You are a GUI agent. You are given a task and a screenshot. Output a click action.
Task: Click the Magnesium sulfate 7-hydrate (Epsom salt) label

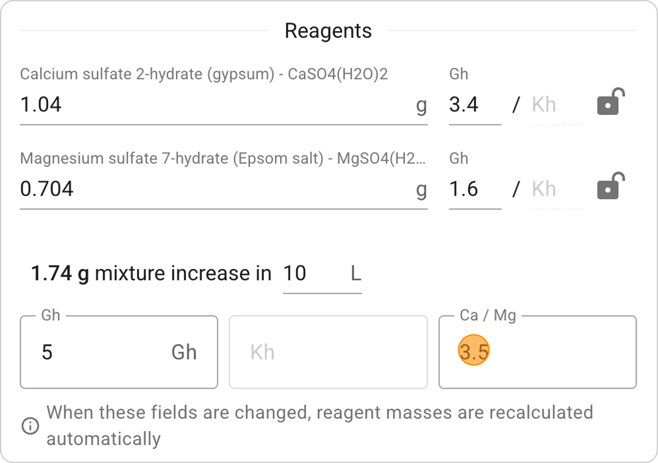click(222, 158)
